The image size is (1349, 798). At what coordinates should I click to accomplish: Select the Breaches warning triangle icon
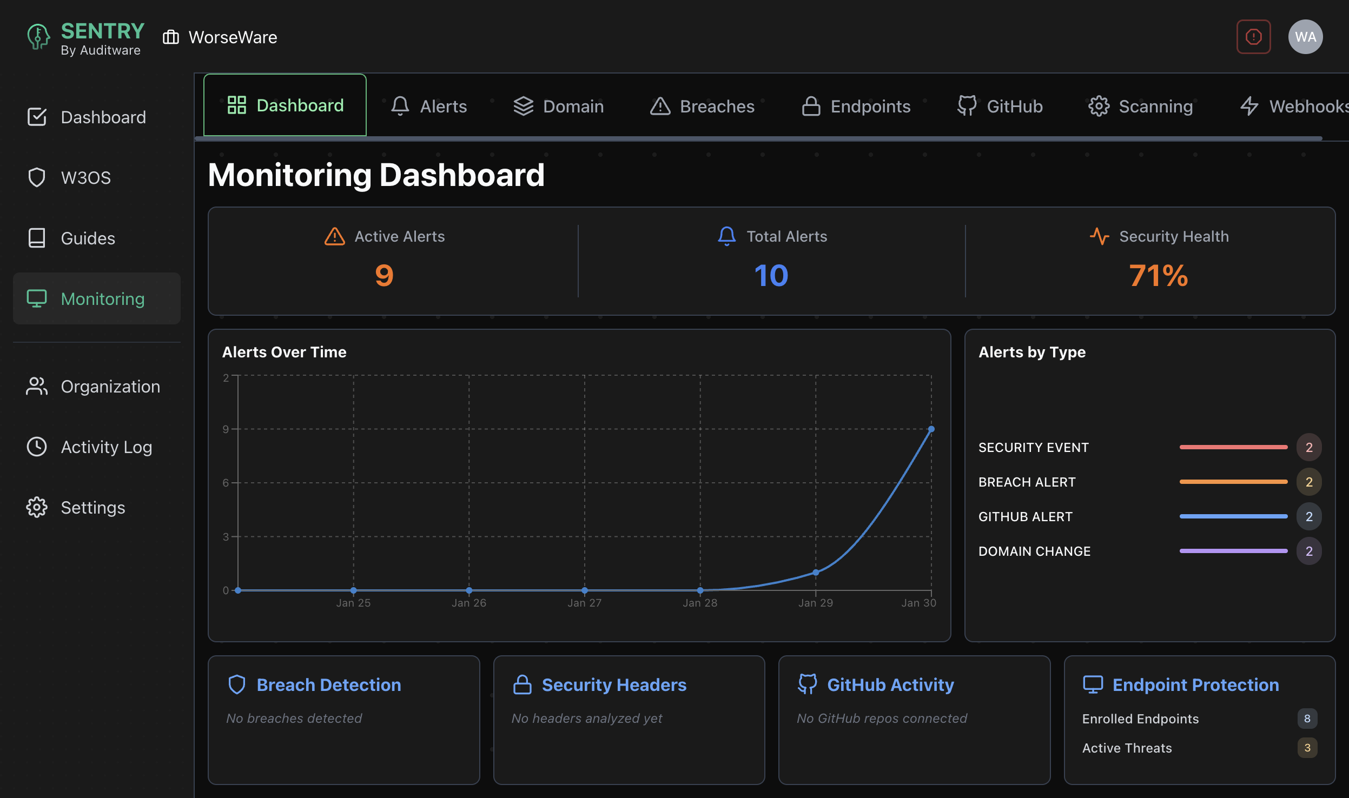660,107
